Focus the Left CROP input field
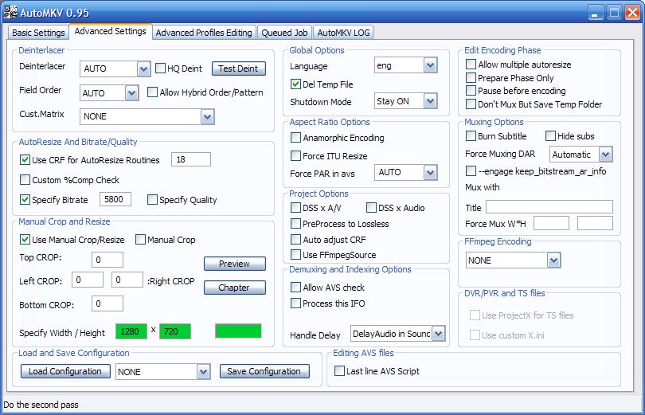This screenshot has width=645, height=415. point(88,280)
